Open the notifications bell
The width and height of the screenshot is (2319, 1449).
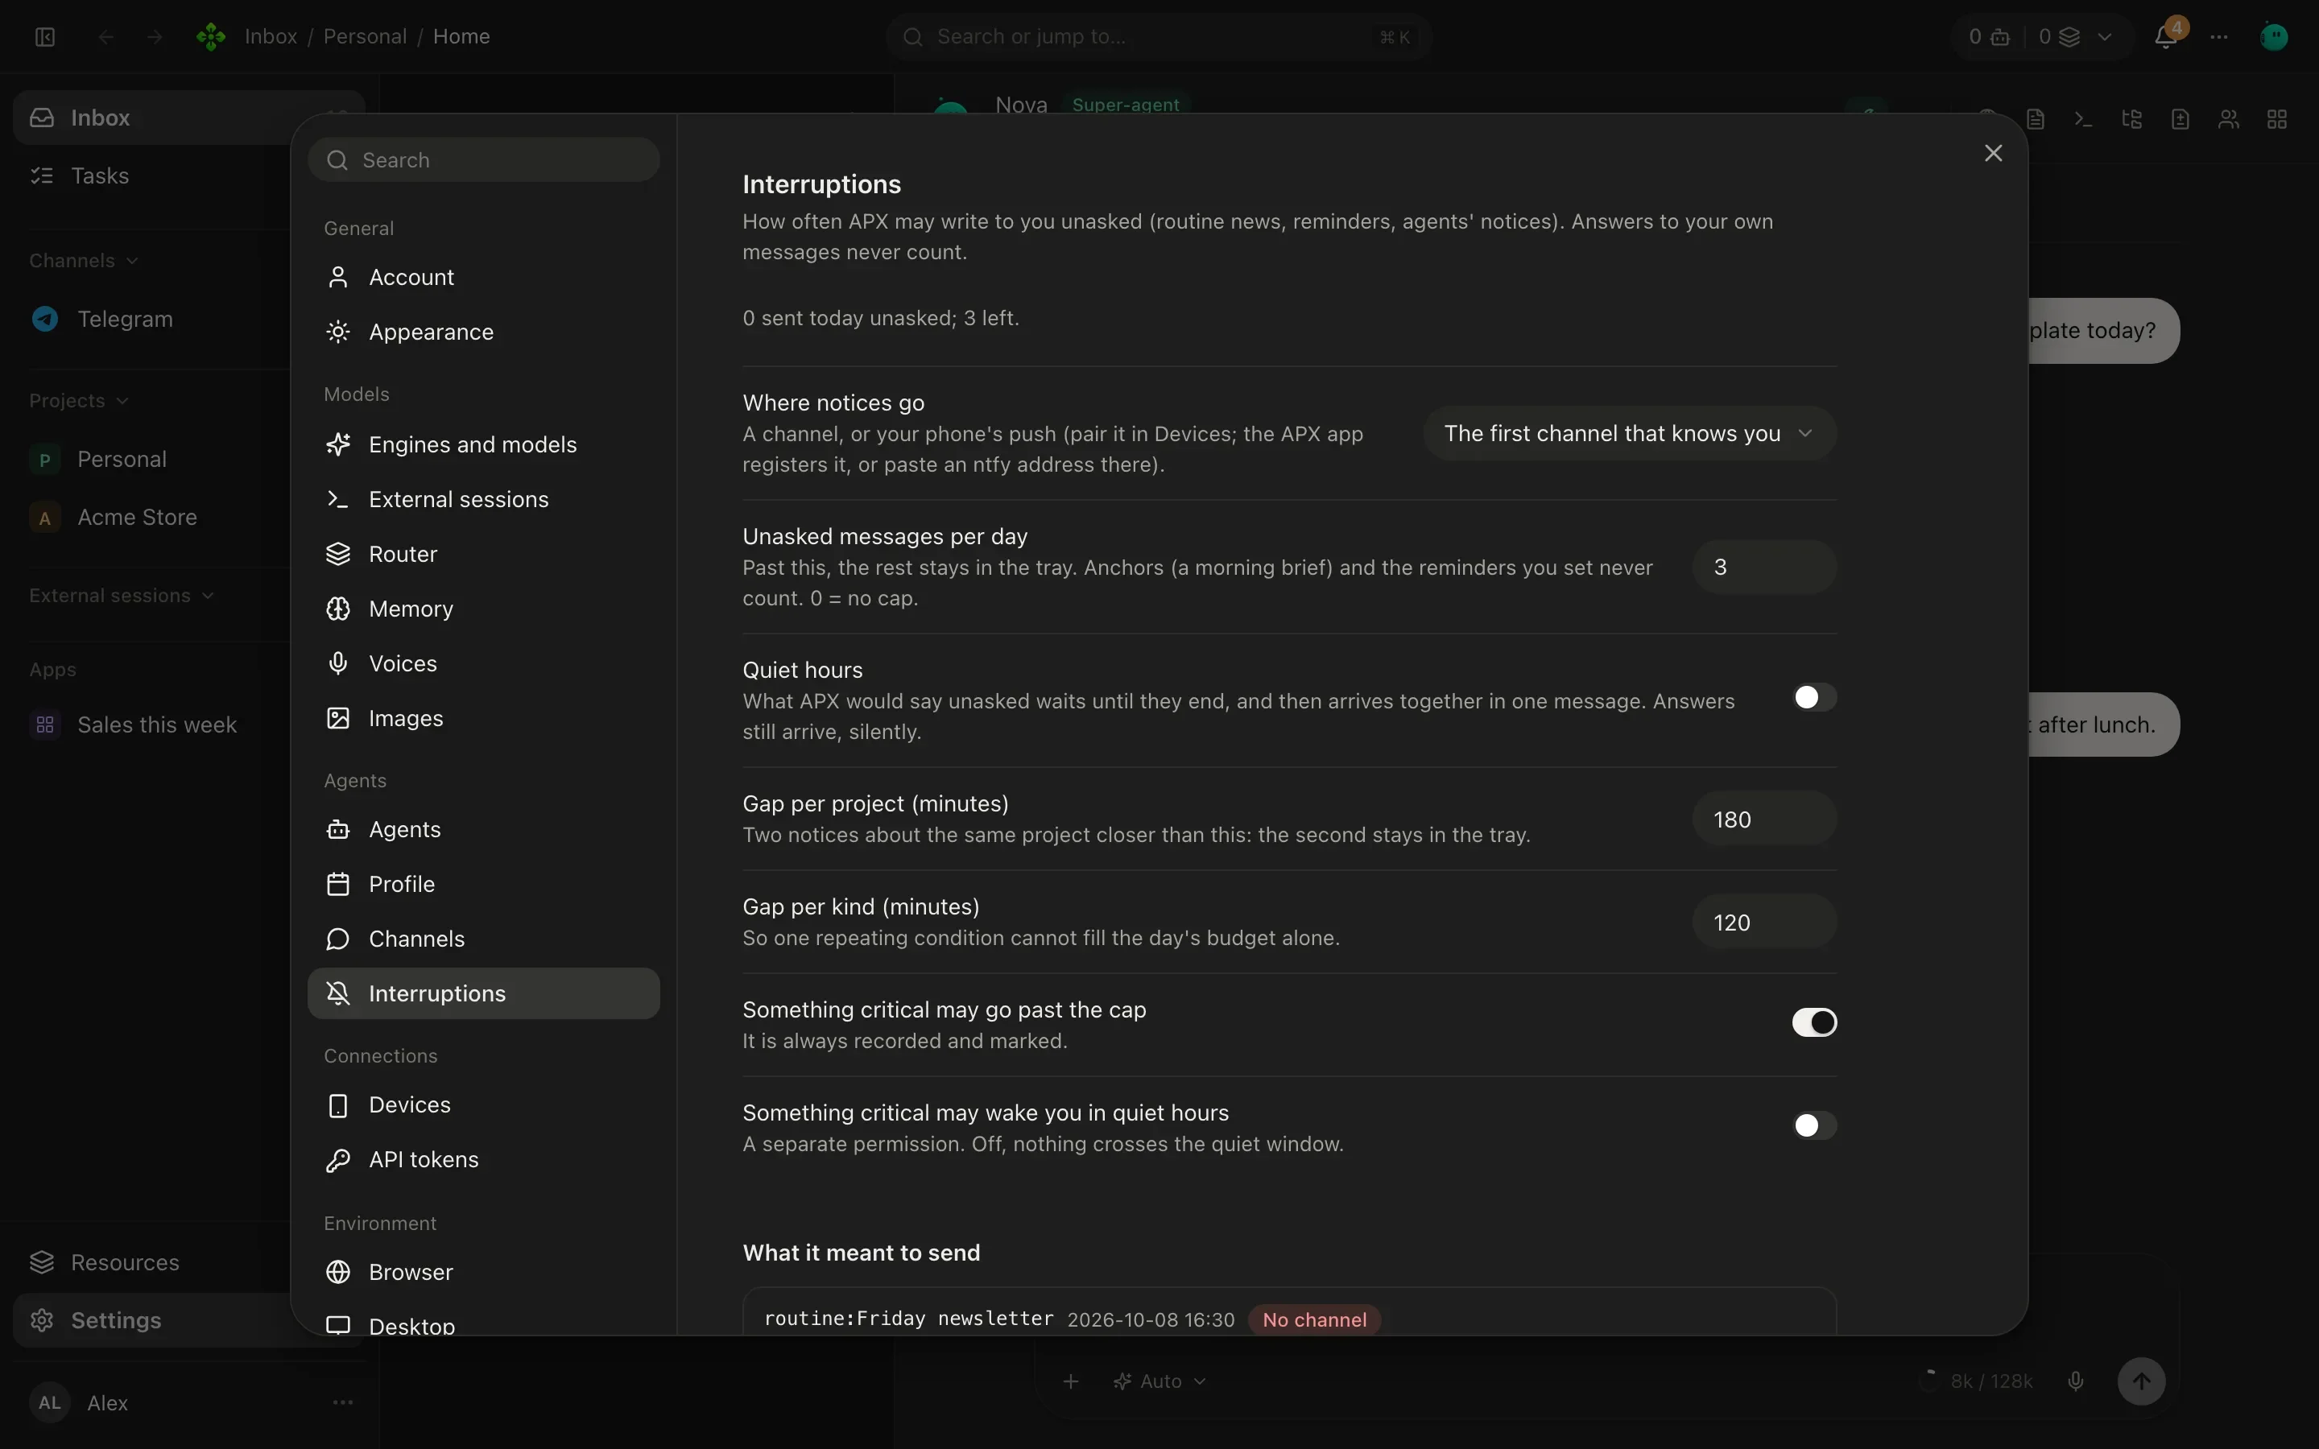click(2166, 36)
